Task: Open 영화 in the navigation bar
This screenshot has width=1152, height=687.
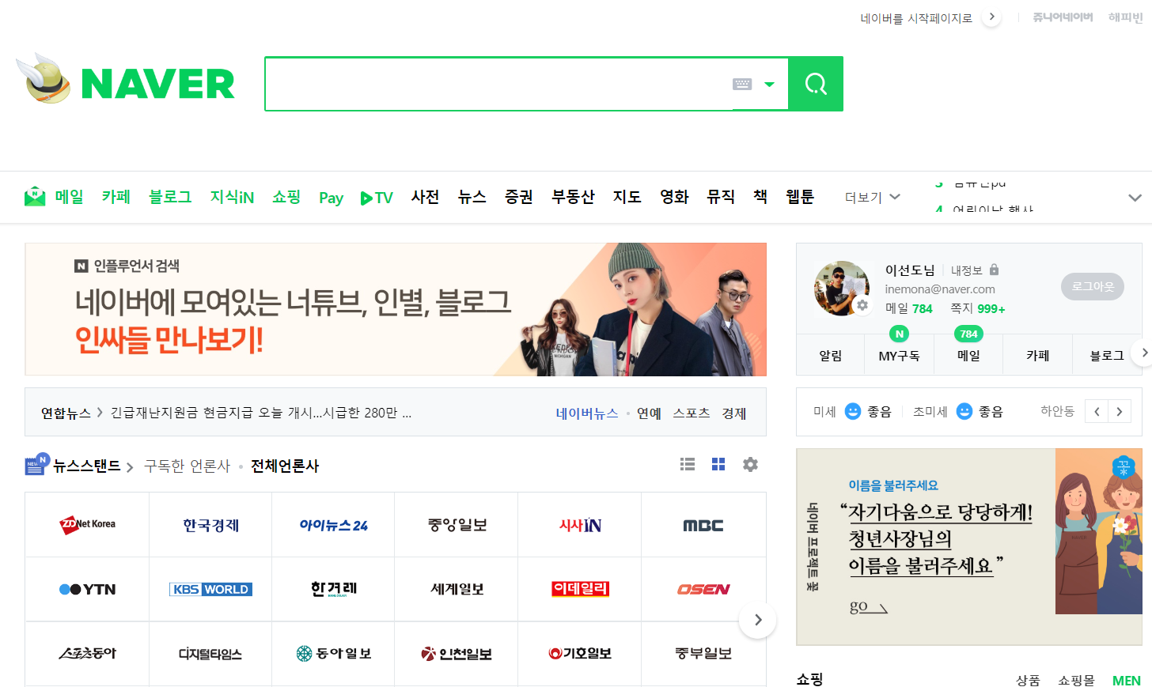Action: coord(674,197)
